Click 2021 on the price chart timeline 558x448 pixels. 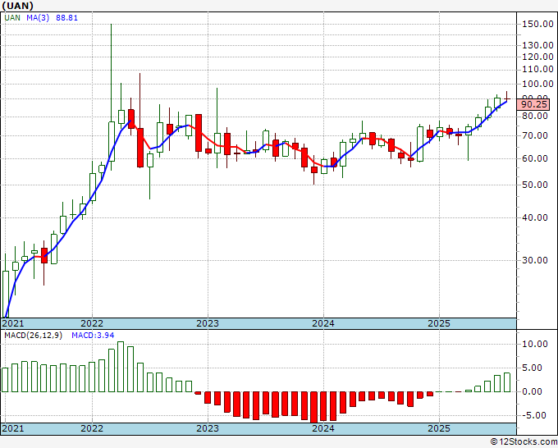tap(13, 323)
